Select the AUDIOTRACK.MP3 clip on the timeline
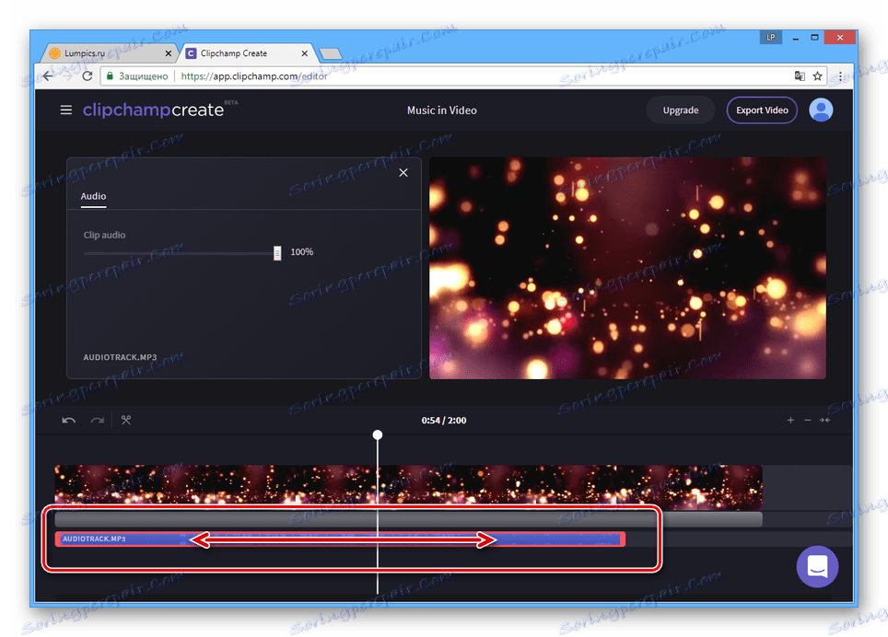 coord(340,539)
